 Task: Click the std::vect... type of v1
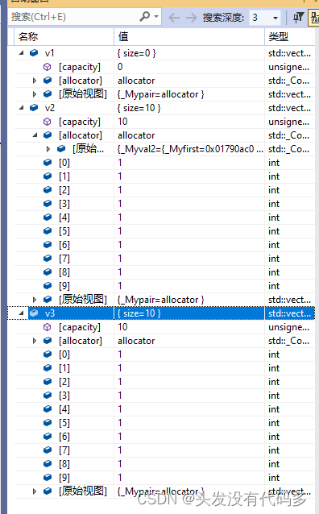point(289,53)
